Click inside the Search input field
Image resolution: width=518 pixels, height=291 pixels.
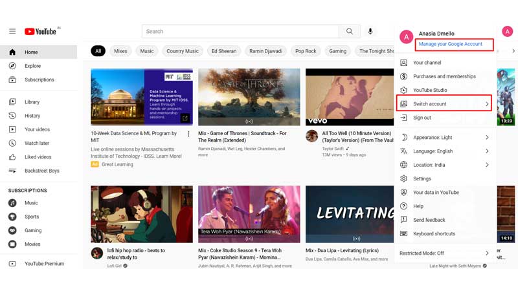point(240,31)
